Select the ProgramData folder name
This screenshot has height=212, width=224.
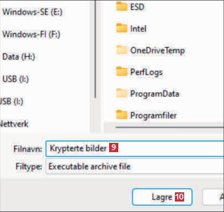point(155,94)
